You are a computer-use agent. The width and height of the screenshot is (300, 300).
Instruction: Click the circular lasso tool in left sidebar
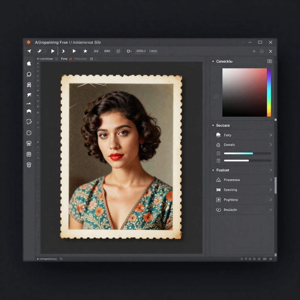point(29,74)
